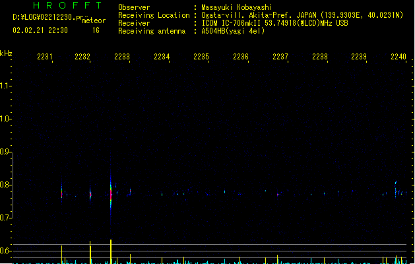This screenshot has height=264, width=415.
Task: Click the 0.8 kHz frequency axis label
Action: [x=5, y=185]
